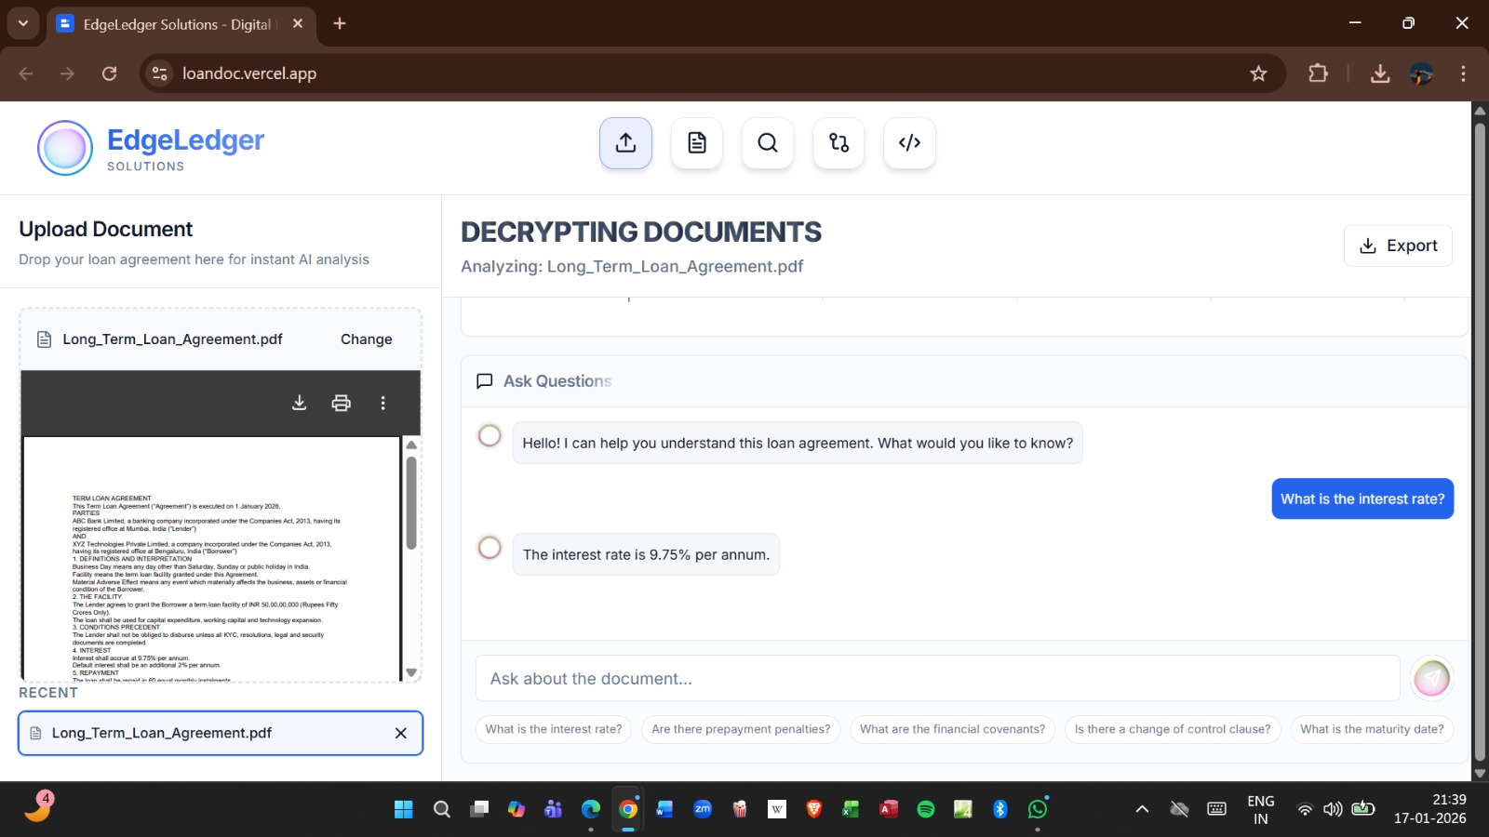This screenshot has height=837, width=1489.
Task: Open Chrome three-dot menu
Action: pyautogui.click(x=1463, y=73)
